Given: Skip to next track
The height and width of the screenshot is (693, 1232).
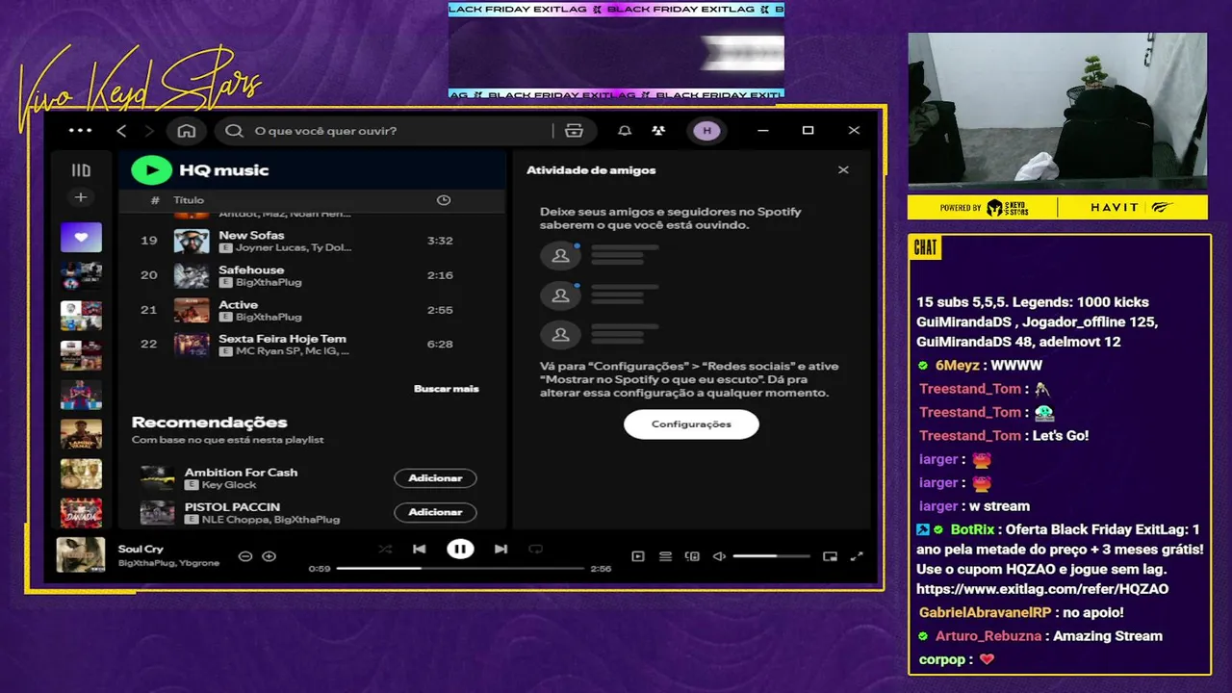Looking at the screenshot, I should click(x=500, y=549).
